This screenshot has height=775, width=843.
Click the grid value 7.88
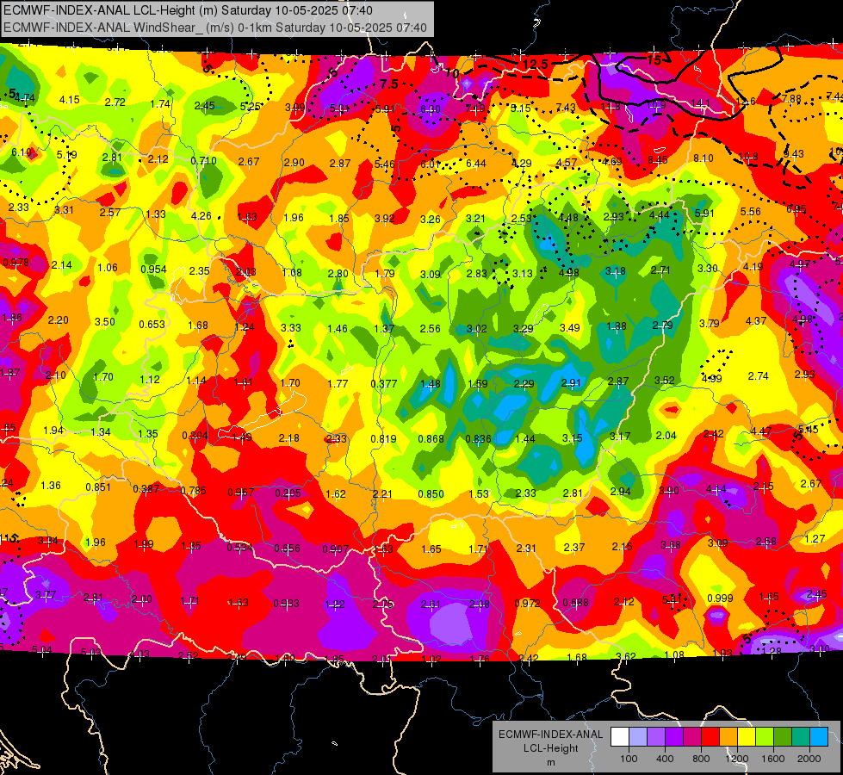tap(791, 98)
